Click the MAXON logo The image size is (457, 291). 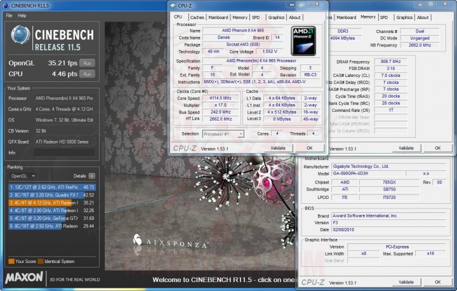(x=24, y=277)
